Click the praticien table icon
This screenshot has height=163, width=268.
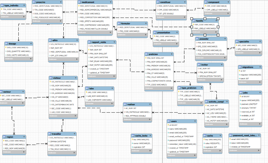[147, 54]
